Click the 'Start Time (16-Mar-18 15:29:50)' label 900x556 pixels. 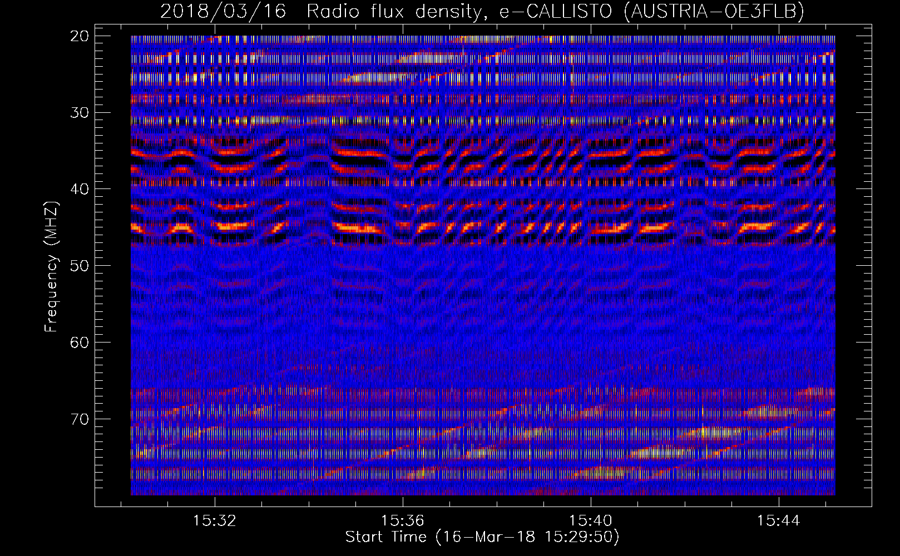click(482, 537)
